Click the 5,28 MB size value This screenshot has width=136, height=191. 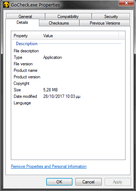tap(51, 90)
